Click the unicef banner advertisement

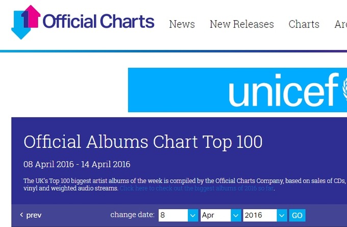point(237,90)
